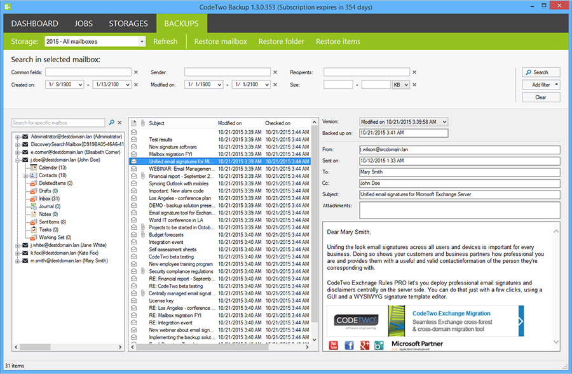
Task: Open the Created on start date picker
Action: pos(80,84)
